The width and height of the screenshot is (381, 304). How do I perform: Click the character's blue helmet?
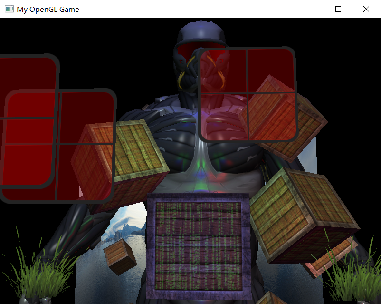point(202,31)
